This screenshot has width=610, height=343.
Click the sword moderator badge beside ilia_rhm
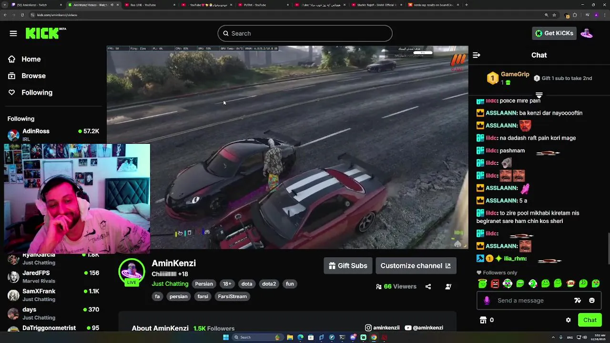click(480, 259)
